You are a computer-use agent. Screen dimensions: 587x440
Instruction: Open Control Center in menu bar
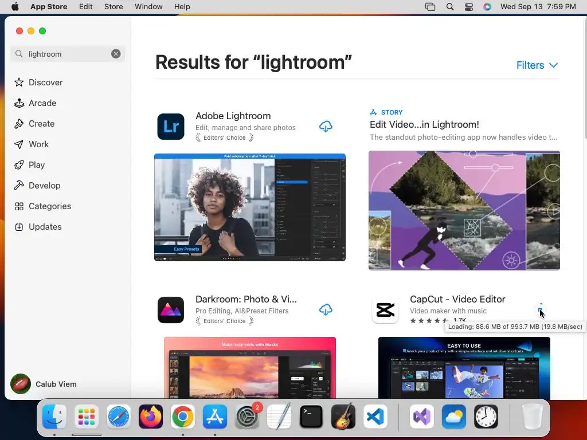469,7
